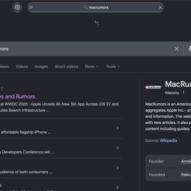Image resolution: width=191 pixels, height=191 pixels.
Task: Open the Wikipedia source link
Action: pyautogui.click(x=169, y=140)
